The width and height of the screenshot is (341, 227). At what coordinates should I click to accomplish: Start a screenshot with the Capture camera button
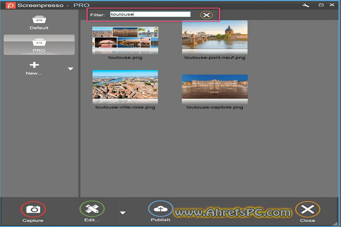[x=33, y=210]
